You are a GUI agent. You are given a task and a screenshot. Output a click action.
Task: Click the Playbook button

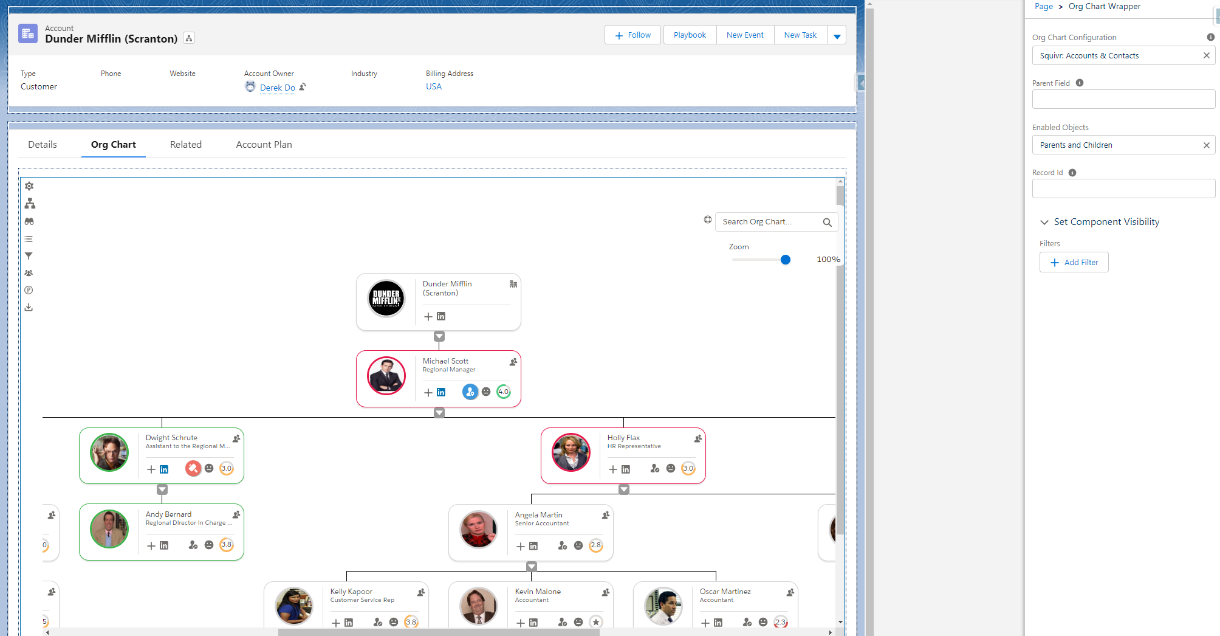click(x=690, y=35)
